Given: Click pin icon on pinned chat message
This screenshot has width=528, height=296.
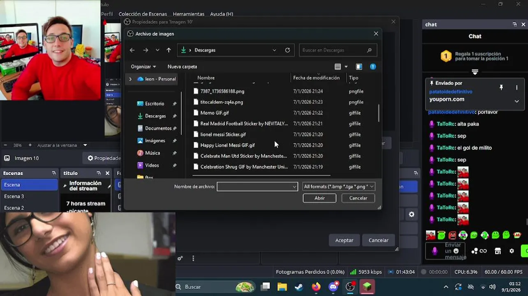Looking at the screenshot, I should [x=501, y=88].
